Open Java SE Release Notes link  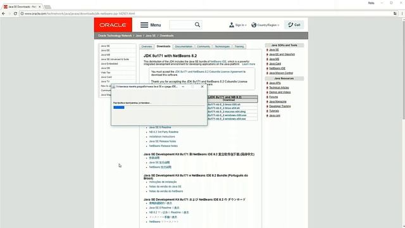pyautogui.click(x=163, y=141)
